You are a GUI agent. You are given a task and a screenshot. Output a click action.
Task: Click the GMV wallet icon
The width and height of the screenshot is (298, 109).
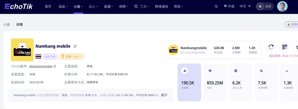(x=210, y=71)
